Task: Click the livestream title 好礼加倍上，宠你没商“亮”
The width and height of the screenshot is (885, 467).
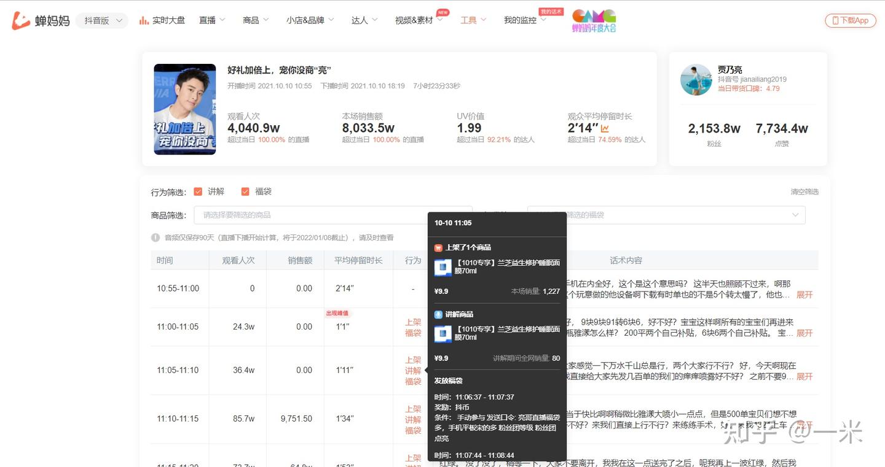Action: click(x=280, y=70)
